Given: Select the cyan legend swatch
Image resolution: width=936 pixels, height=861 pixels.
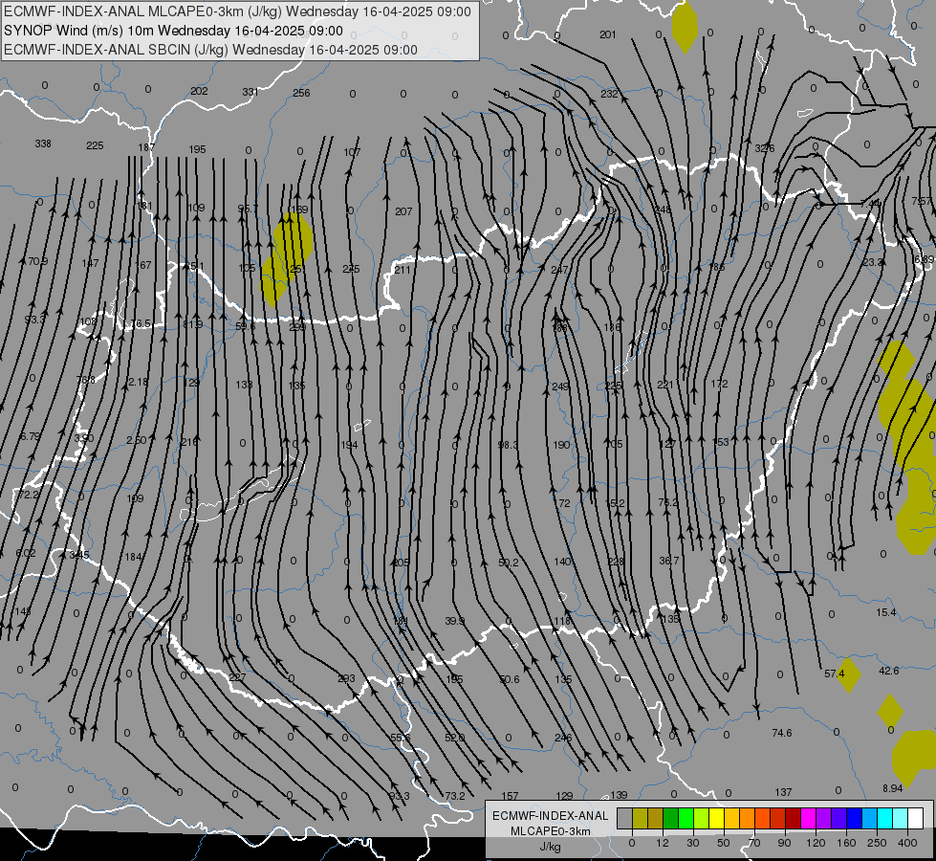Looking at the screenshot, I should (884, 818).
